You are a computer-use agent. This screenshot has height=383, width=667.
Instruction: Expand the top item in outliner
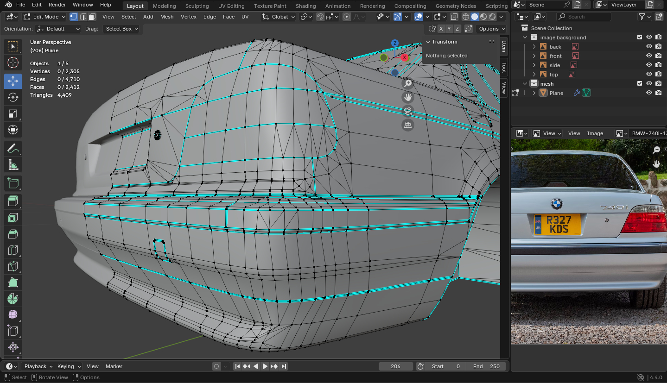click(534, 75)
